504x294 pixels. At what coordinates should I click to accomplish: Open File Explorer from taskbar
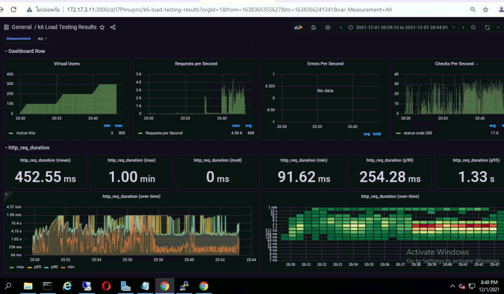28,286
